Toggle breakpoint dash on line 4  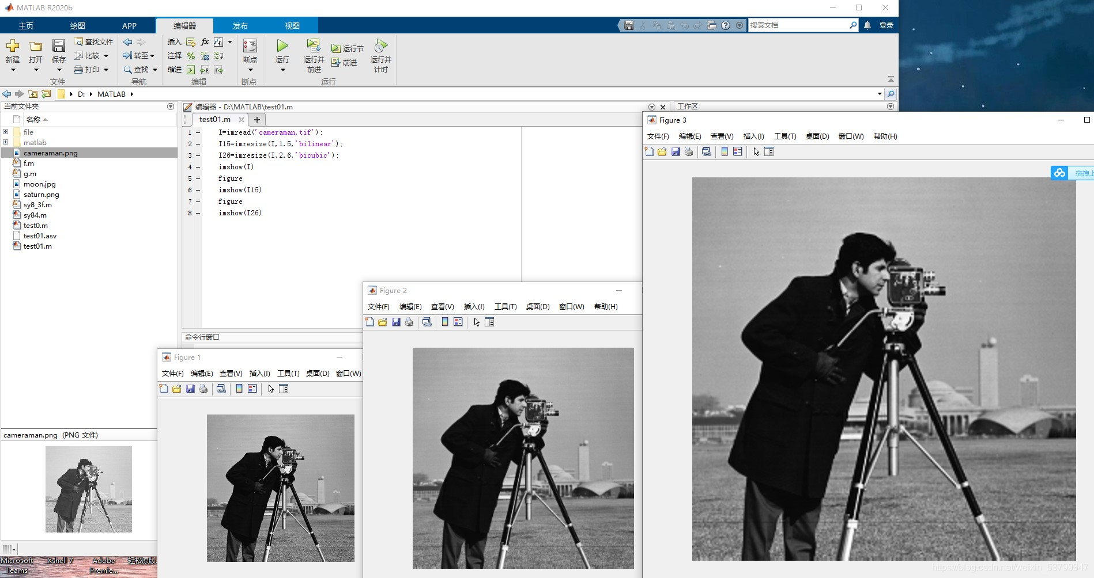click(x=198, y=167)
